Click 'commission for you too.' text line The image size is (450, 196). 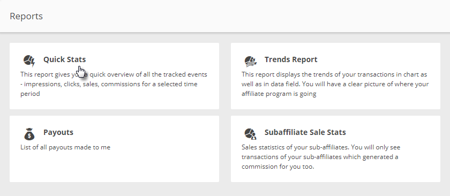tap(278, 167)
